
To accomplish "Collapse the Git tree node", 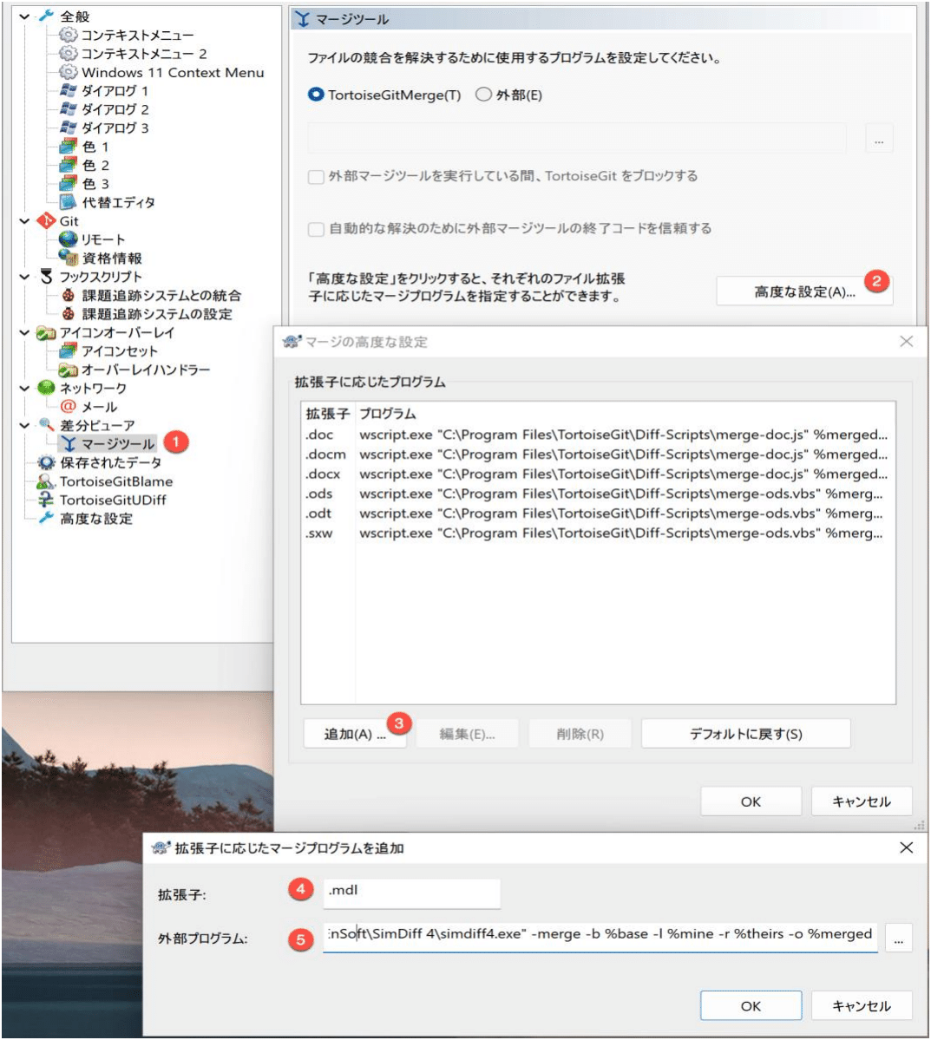I will [x=24, y=221].
